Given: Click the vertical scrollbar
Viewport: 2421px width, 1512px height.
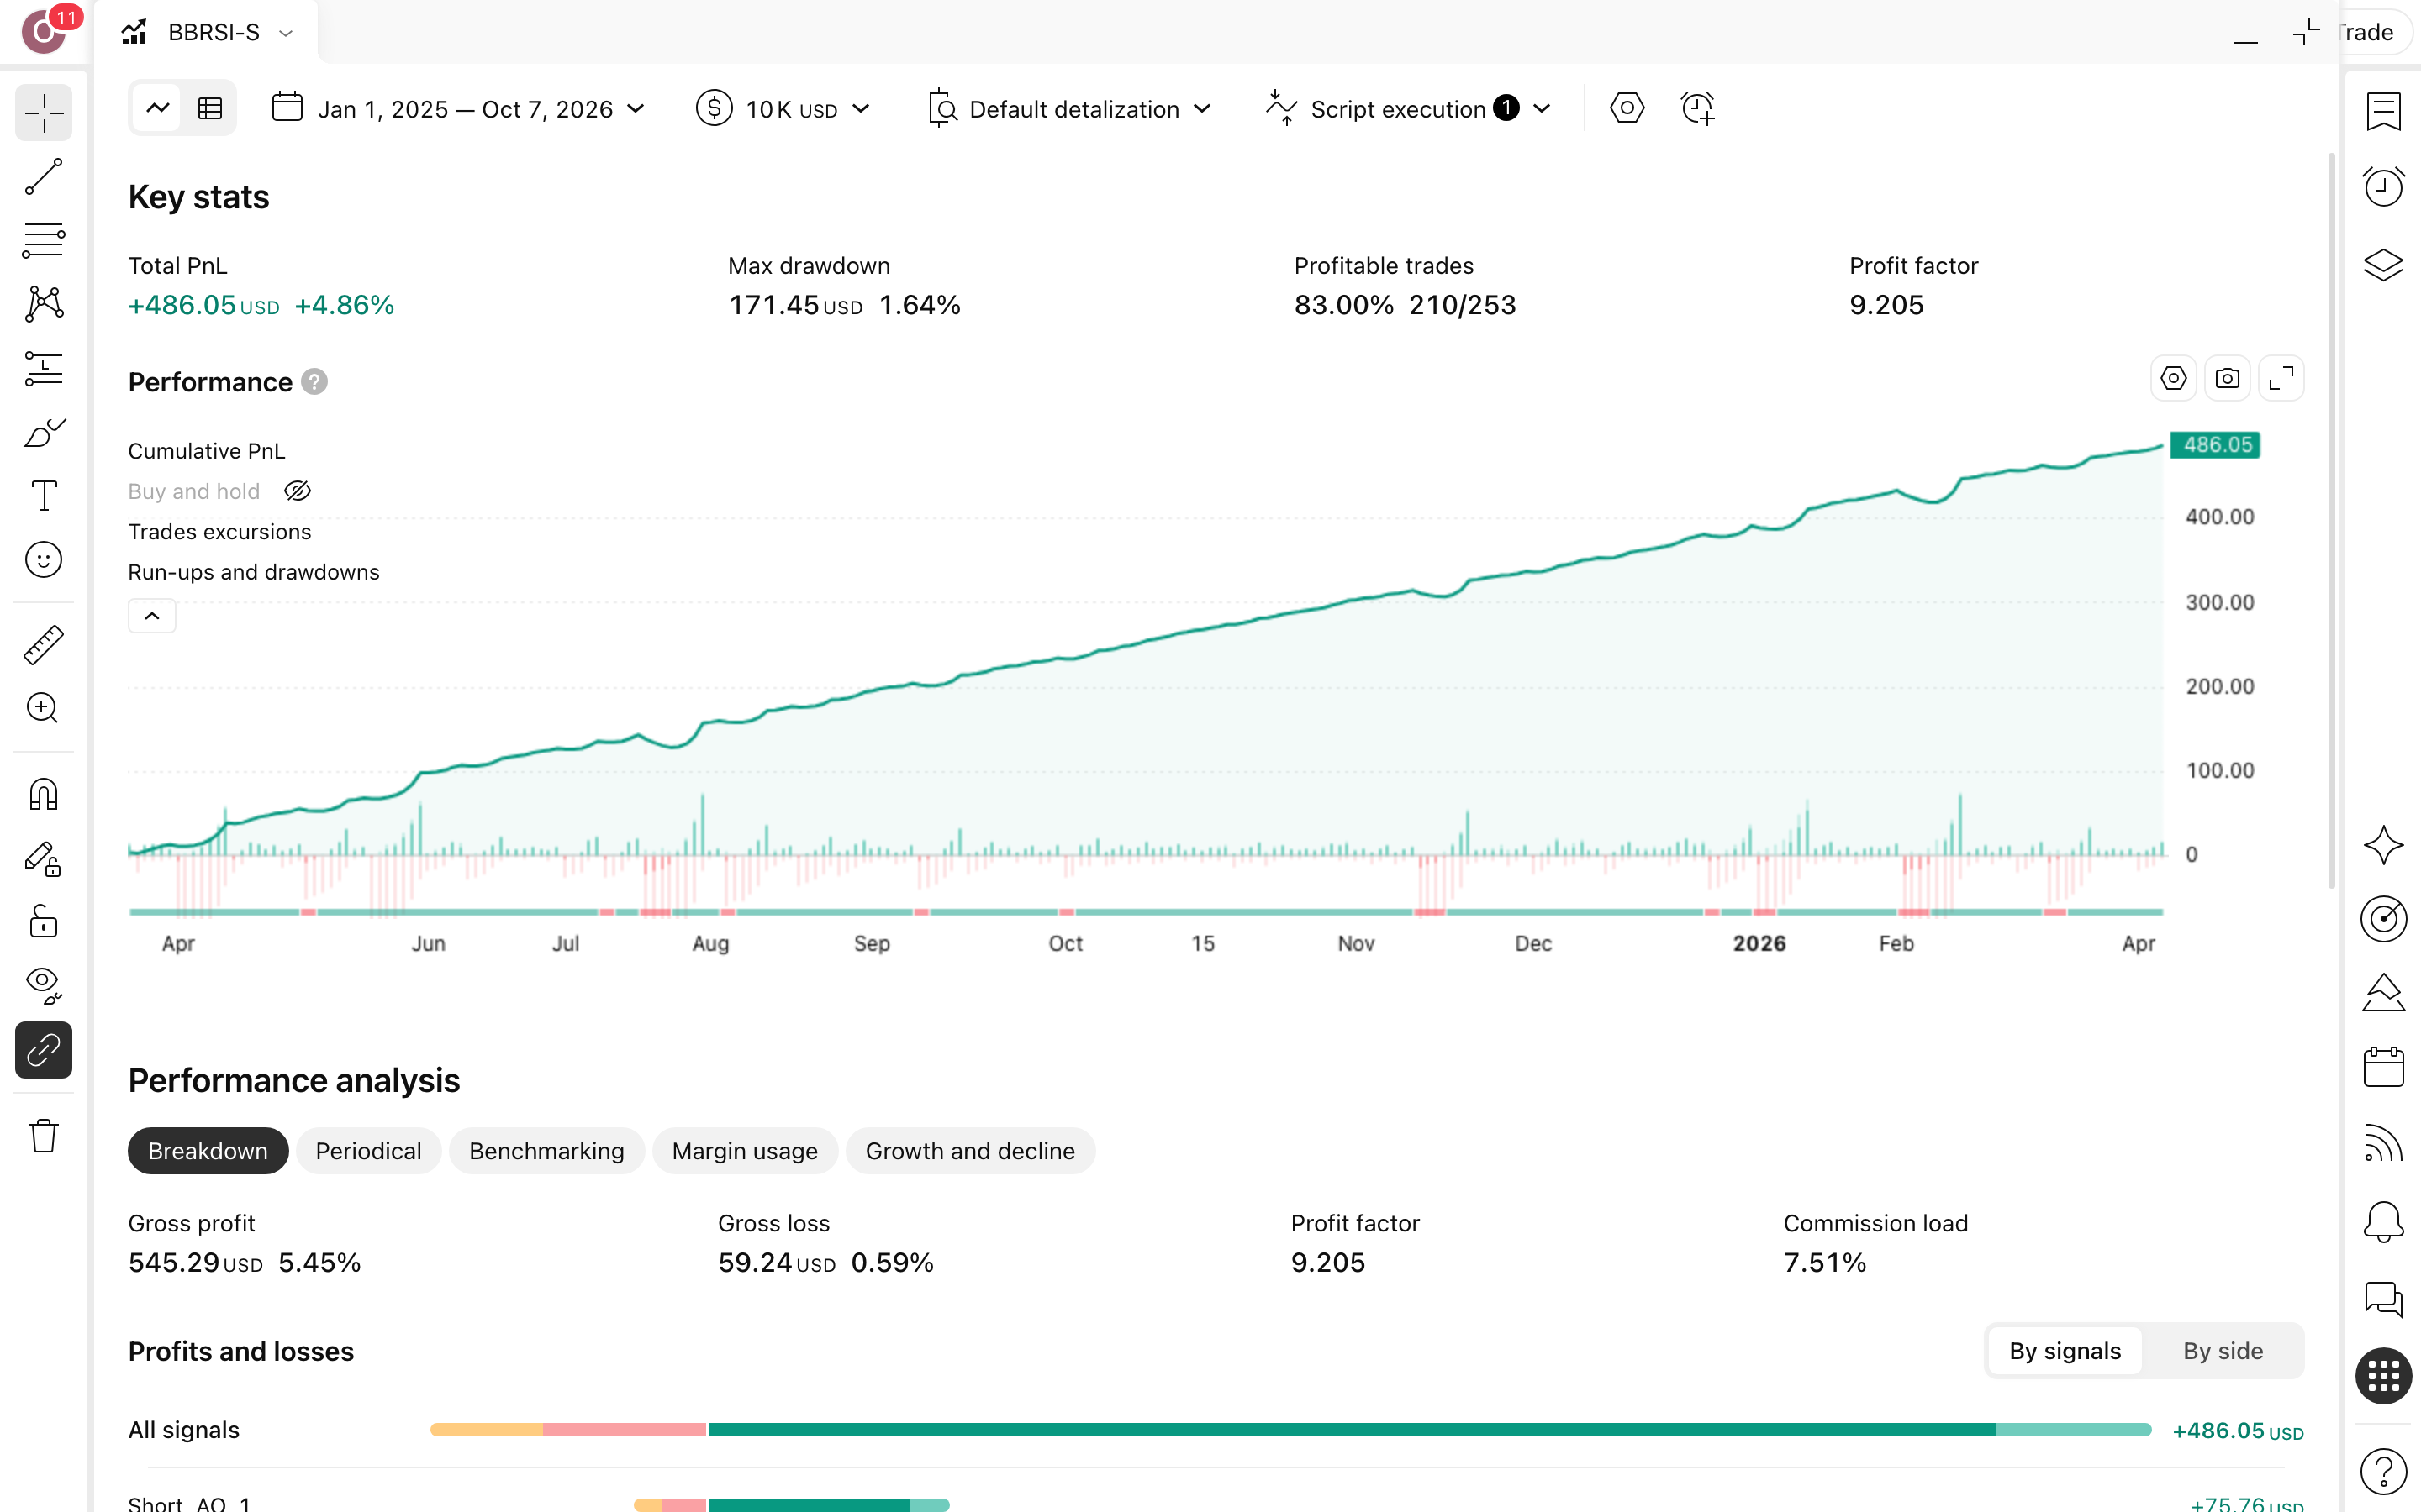Looking at the screenshot, I should coord(2332,520).
